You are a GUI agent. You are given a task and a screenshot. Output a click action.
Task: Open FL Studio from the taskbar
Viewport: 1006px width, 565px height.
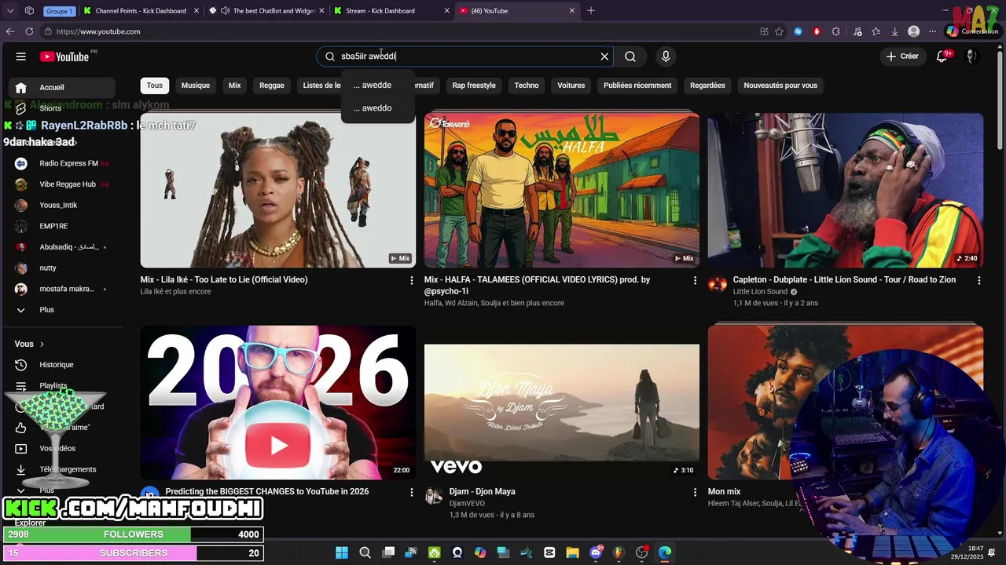619,552
